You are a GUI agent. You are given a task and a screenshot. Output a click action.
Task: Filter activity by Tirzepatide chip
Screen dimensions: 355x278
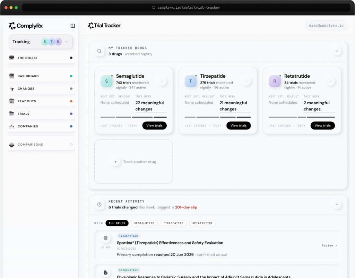pos(173,223)
